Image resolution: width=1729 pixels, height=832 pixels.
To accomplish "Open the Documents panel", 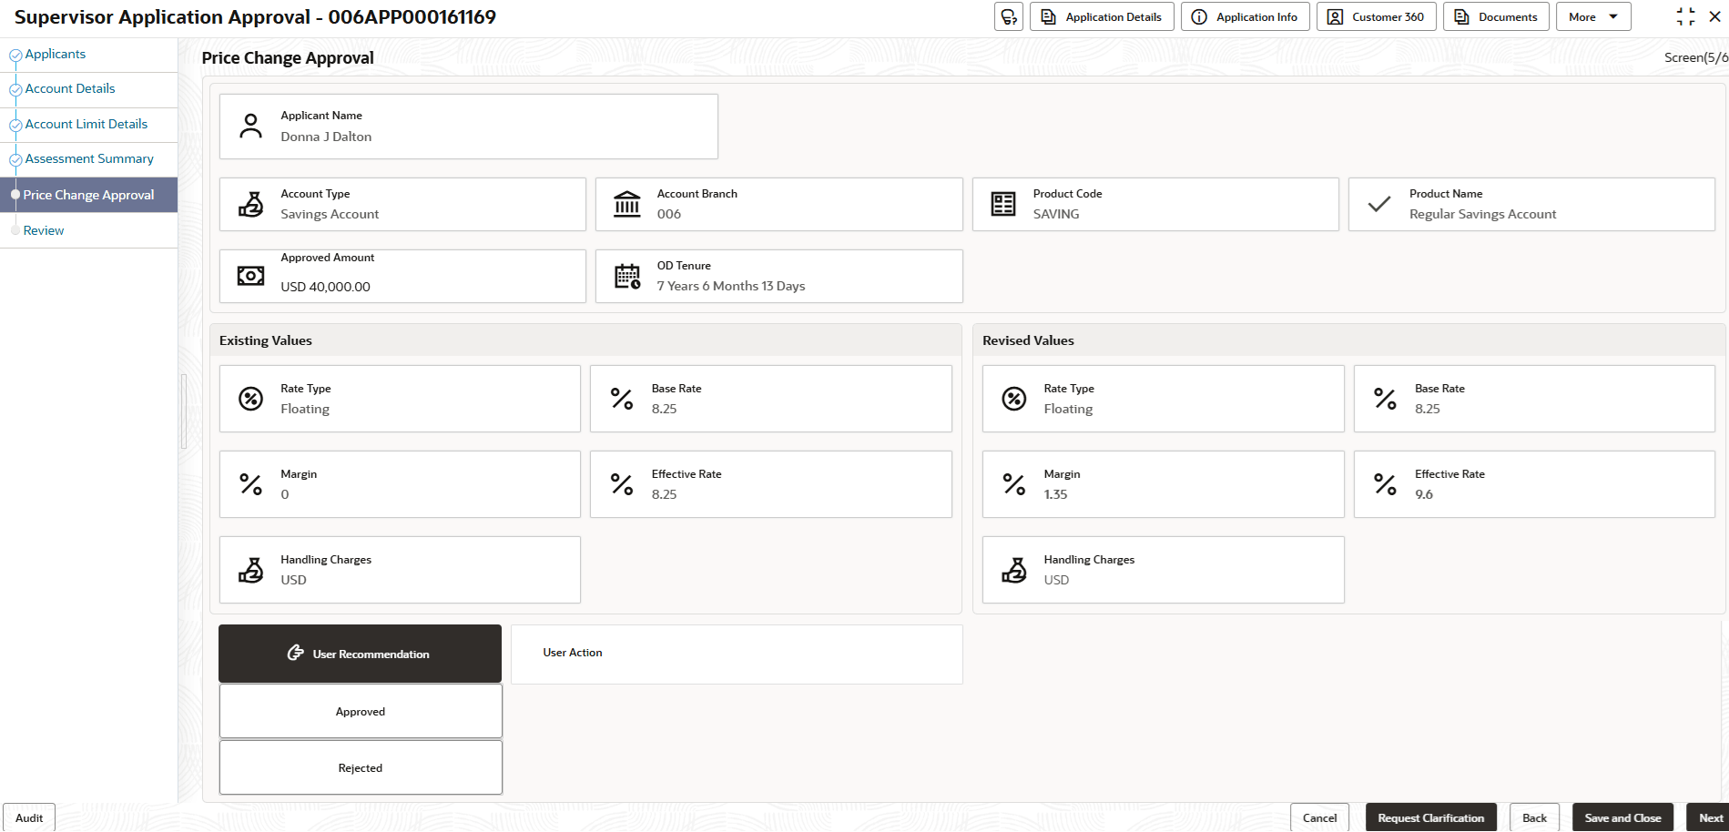I will pos(1495,17).
